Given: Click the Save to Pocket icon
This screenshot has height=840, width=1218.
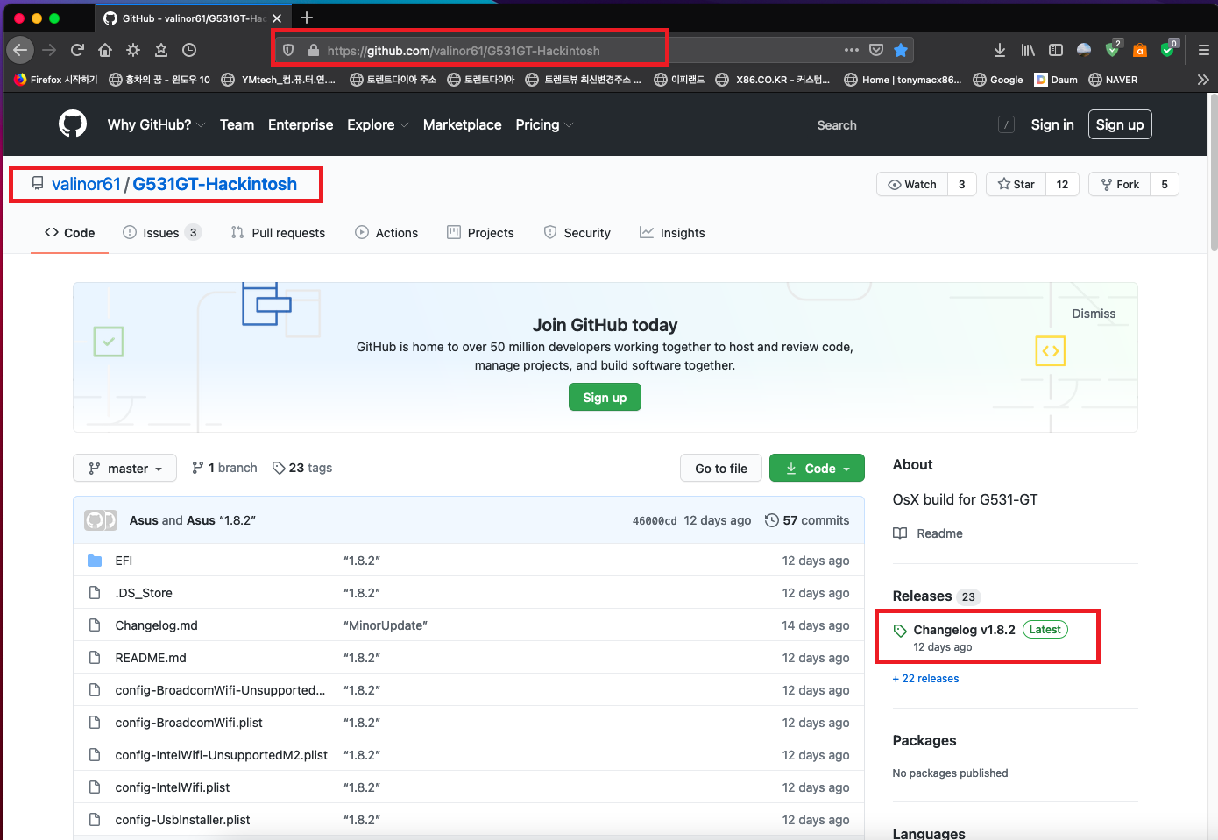Looking at the screenshot, I should coord(875,50).
